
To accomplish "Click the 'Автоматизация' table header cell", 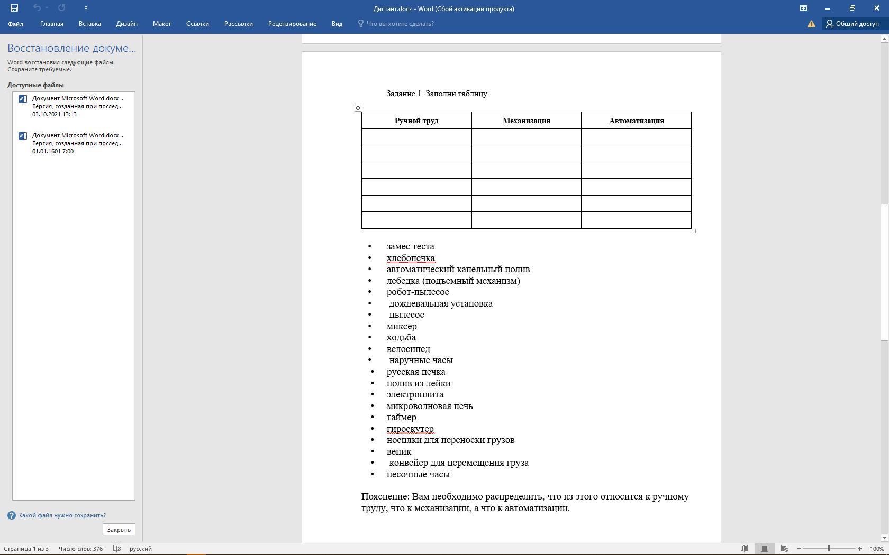I will (x=636, y=121).
